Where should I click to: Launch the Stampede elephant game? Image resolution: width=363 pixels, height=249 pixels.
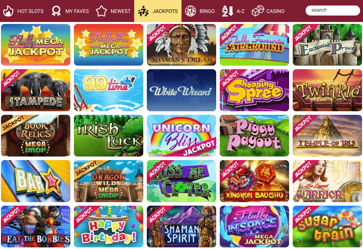[36, 90]
